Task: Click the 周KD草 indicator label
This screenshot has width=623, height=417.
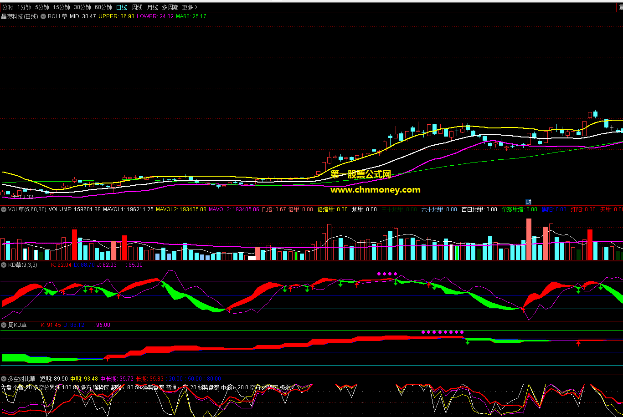Action: point(17,325)
